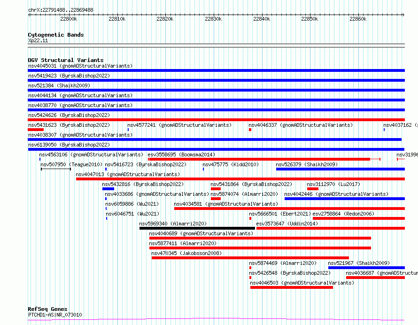The height and width of the screenshot is (325, 418).
Task: Click the red bar under nsv4040689
Action: (x=260, y=238)
